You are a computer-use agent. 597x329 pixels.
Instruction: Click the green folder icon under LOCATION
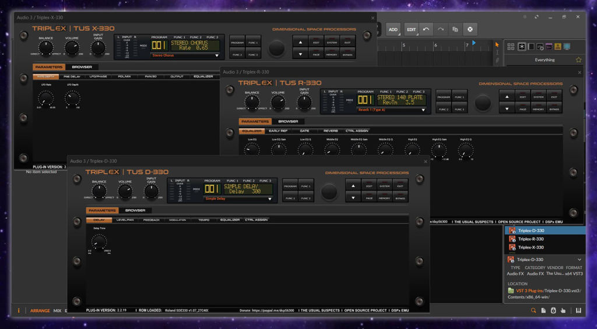pos(511,291)
